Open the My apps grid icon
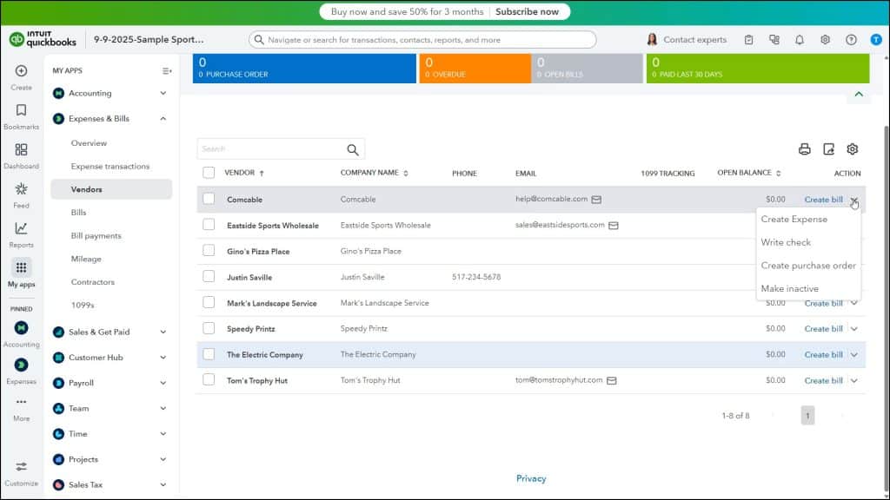 click(21, 267)
